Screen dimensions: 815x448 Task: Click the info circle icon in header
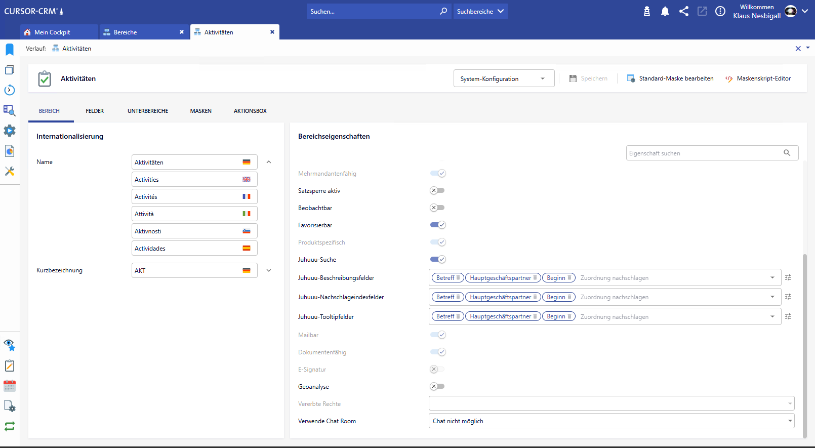(x=720, y=11)
